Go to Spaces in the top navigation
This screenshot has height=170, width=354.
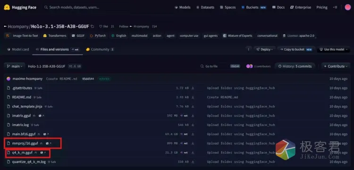(228, 7)
